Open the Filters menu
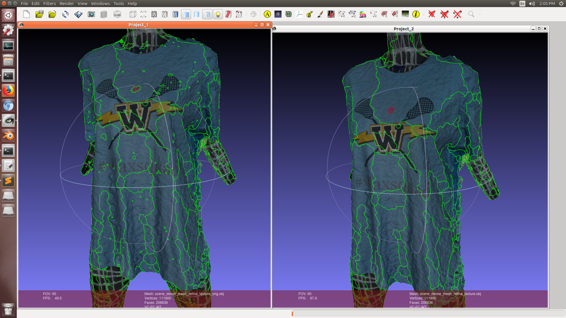This screenshot has width=566, height=318. point(49,3)
